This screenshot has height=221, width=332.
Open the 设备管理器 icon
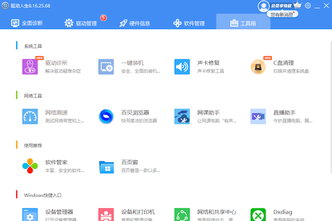pyautogui.click(x=30, y=215)
